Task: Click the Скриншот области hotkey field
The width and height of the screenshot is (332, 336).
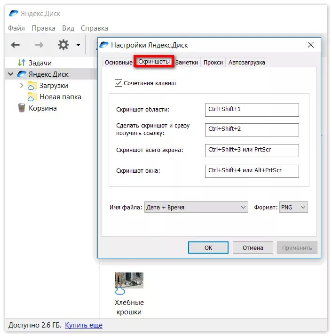Action: 252,110
